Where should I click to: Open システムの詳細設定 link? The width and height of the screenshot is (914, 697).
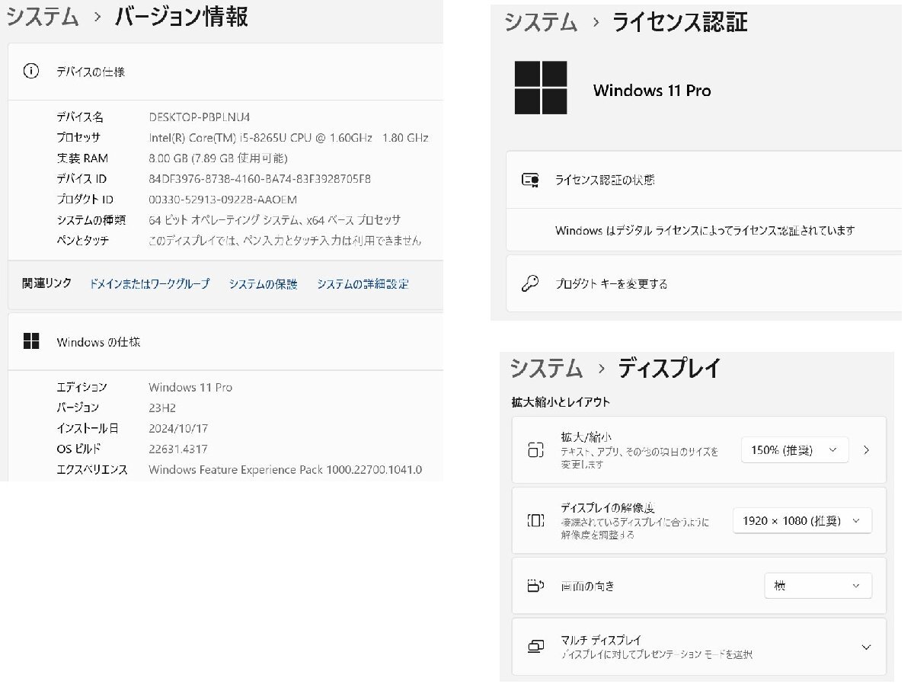pos(363,284)
